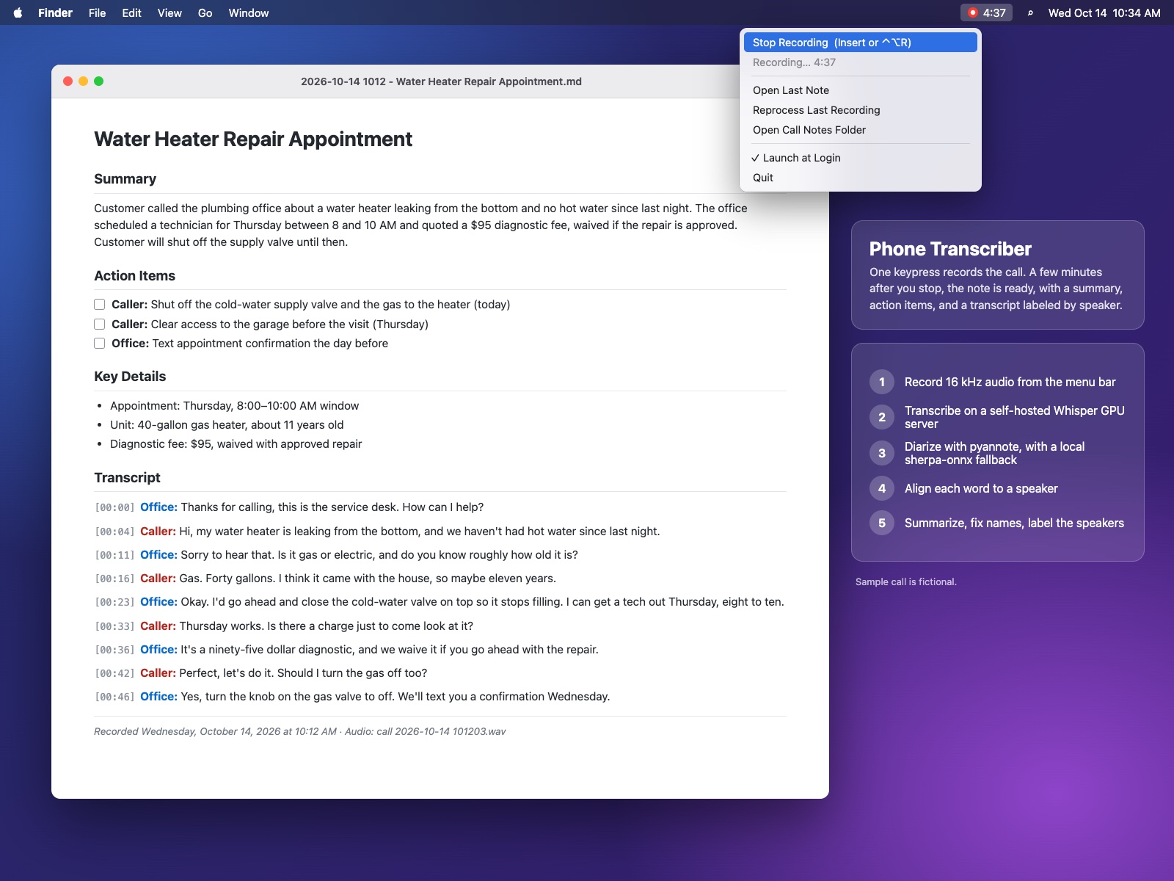Click the date and time in menu bar
The height and width of the screenshot is (881, 1174).
point(1104,13)
